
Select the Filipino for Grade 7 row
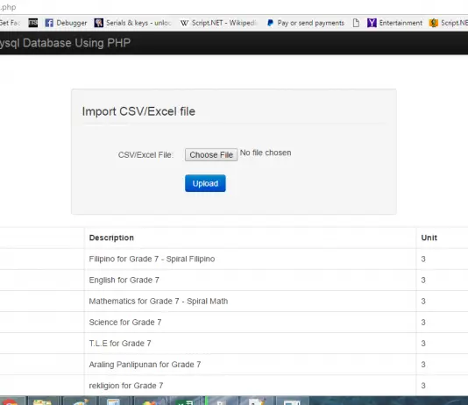234,259
